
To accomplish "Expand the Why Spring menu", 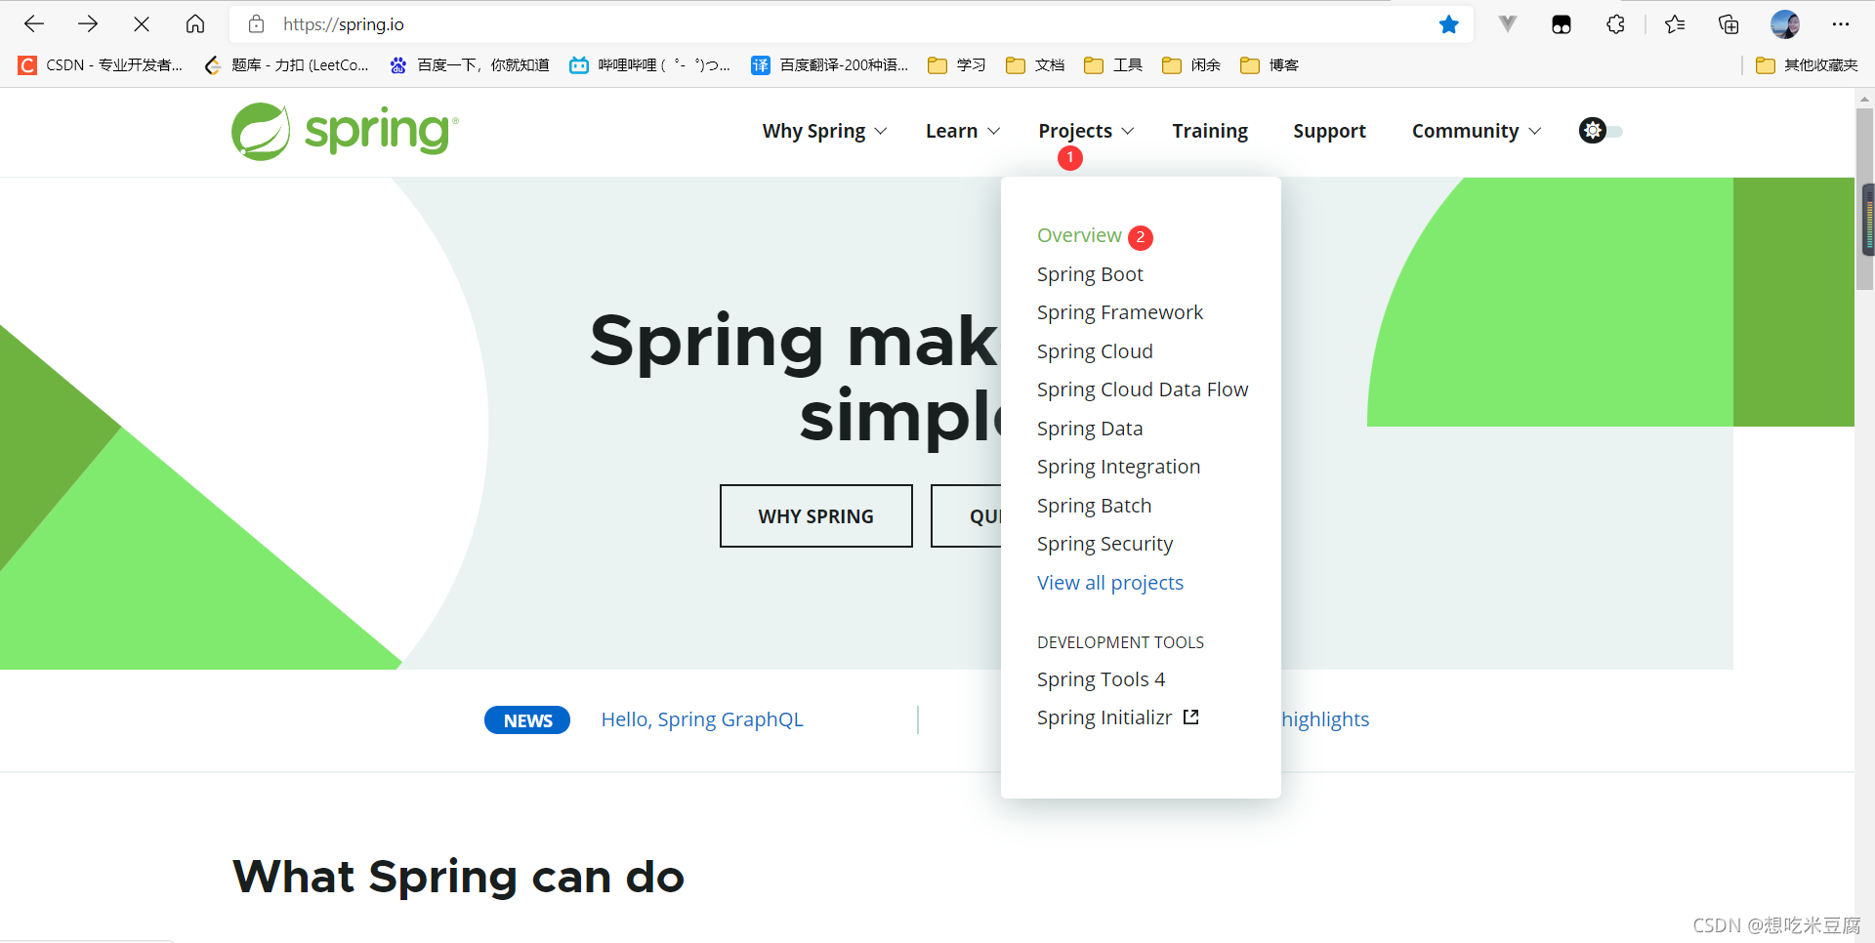I will click(x=824, y=131).
